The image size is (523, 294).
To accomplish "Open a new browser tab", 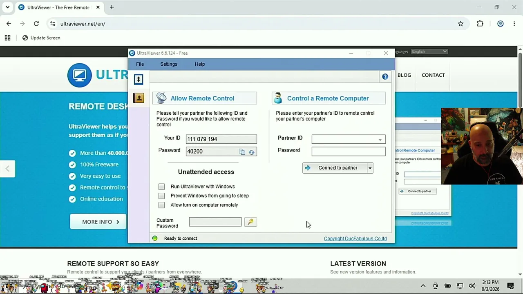I will tap(112, 7).
